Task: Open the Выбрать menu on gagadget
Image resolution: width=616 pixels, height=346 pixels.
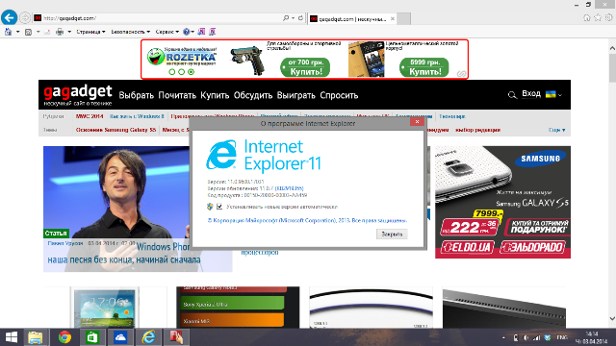Action: (x=136, y=95)
